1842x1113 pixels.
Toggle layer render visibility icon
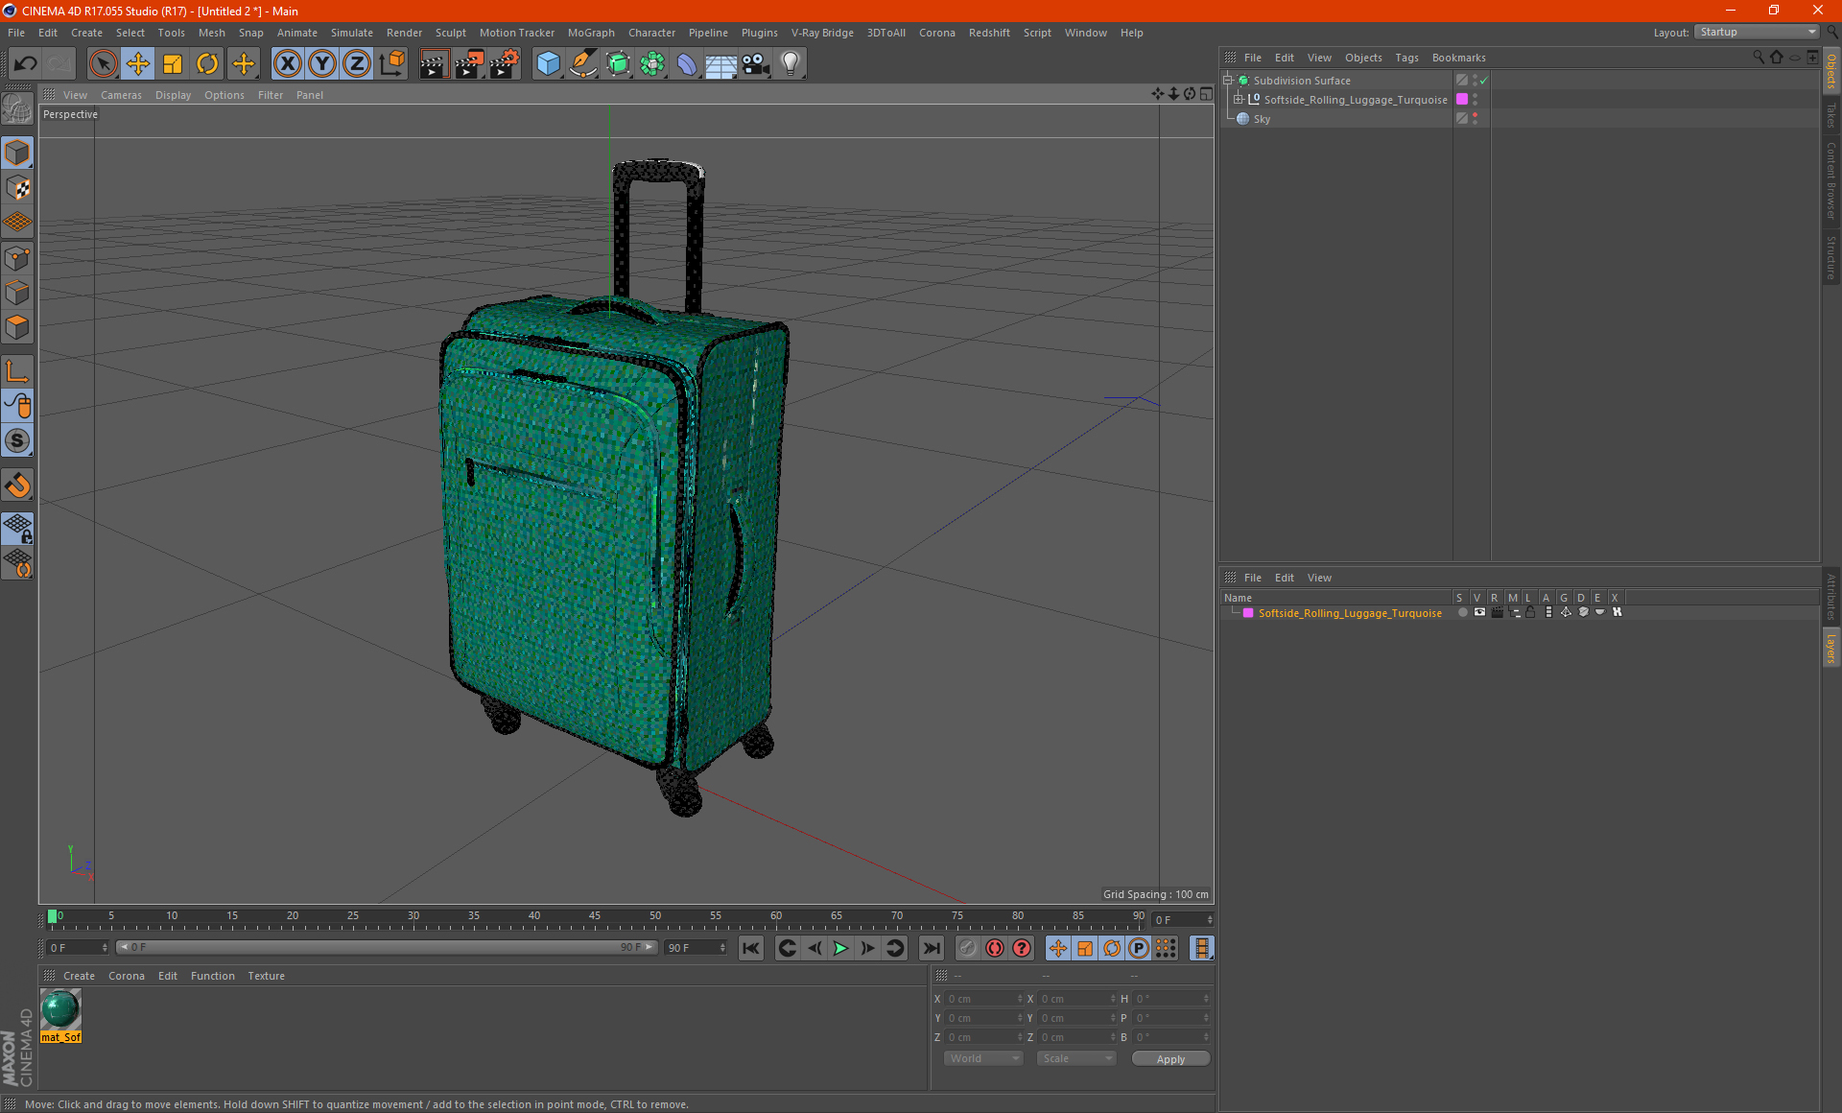pos(1497,612)
